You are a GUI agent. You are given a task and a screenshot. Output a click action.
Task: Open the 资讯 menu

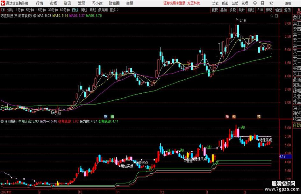click(x=68, y=3)
